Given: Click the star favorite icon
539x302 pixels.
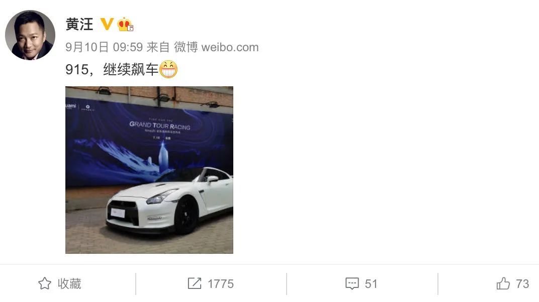Looking at the screenshot, I should [x=45, y=283].
